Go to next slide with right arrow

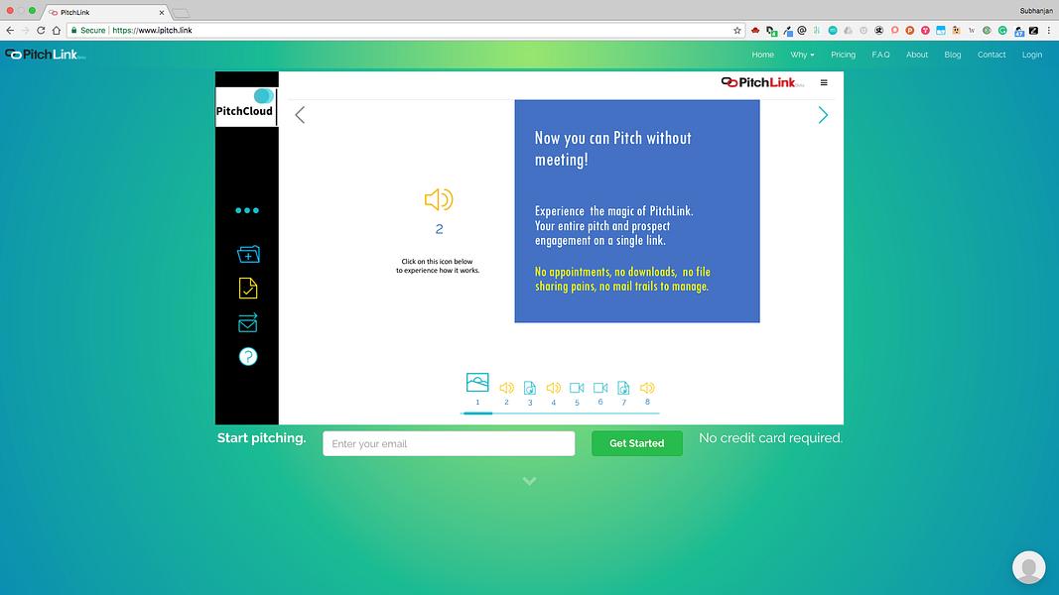point(823,115)
